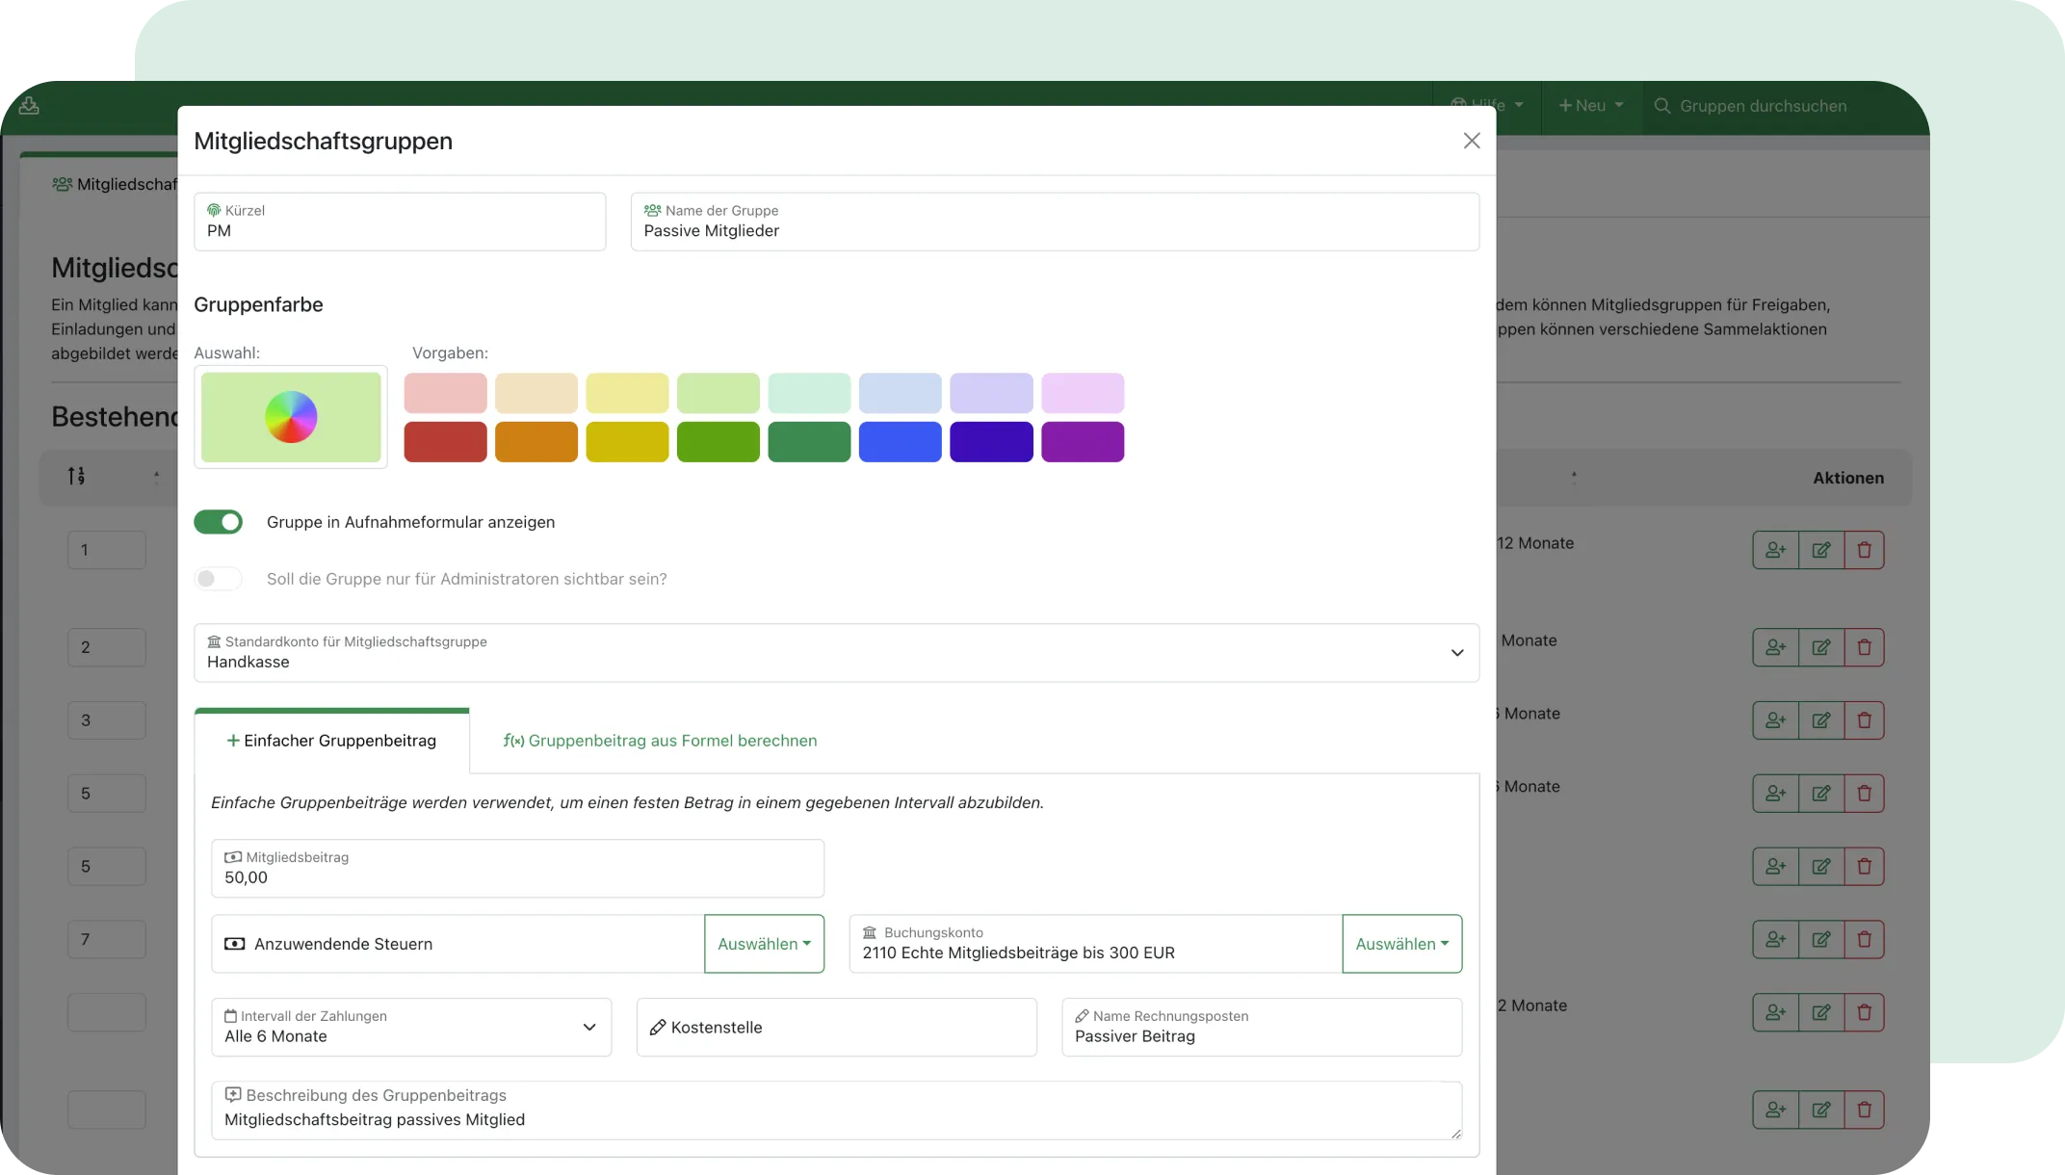The height and width of the screenshot is (1175, 2065).
Task: Edit the group in row 3
Action: point(1821,720)
